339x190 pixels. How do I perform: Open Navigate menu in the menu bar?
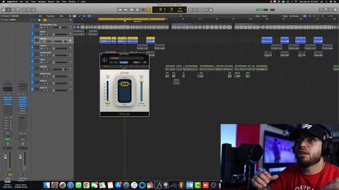tap(42, 2)
